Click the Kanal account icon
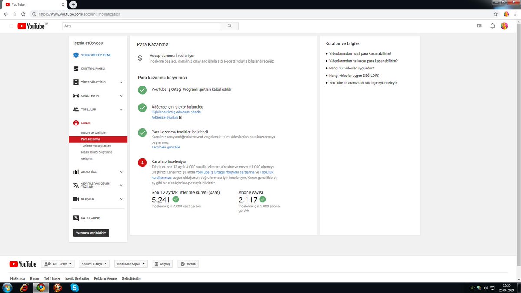 (x=76, y=123)
